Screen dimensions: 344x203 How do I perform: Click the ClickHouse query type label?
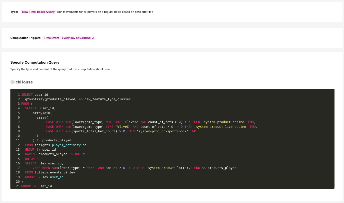pos(22,82)
